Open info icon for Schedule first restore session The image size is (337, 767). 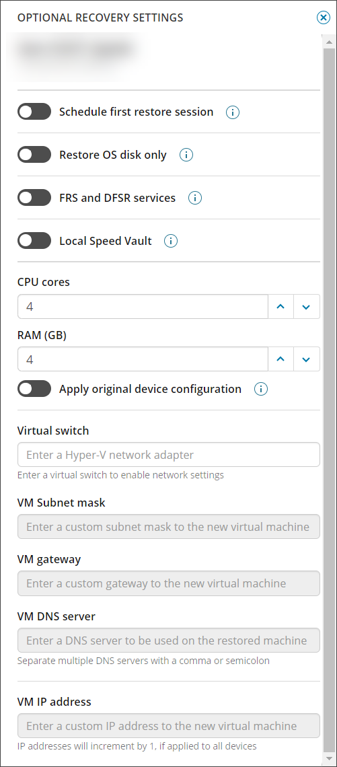(x=233, y=112)
